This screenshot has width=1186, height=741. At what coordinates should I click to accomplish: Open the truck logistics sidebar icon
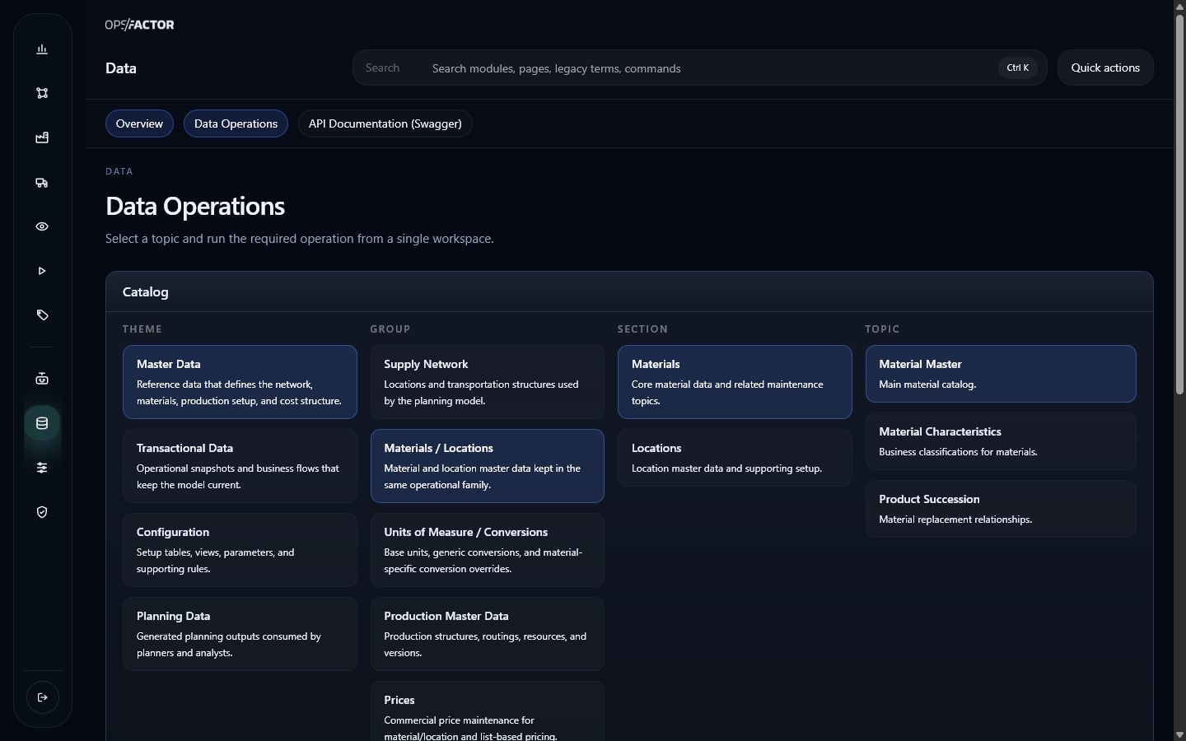(x=42, y=182)
